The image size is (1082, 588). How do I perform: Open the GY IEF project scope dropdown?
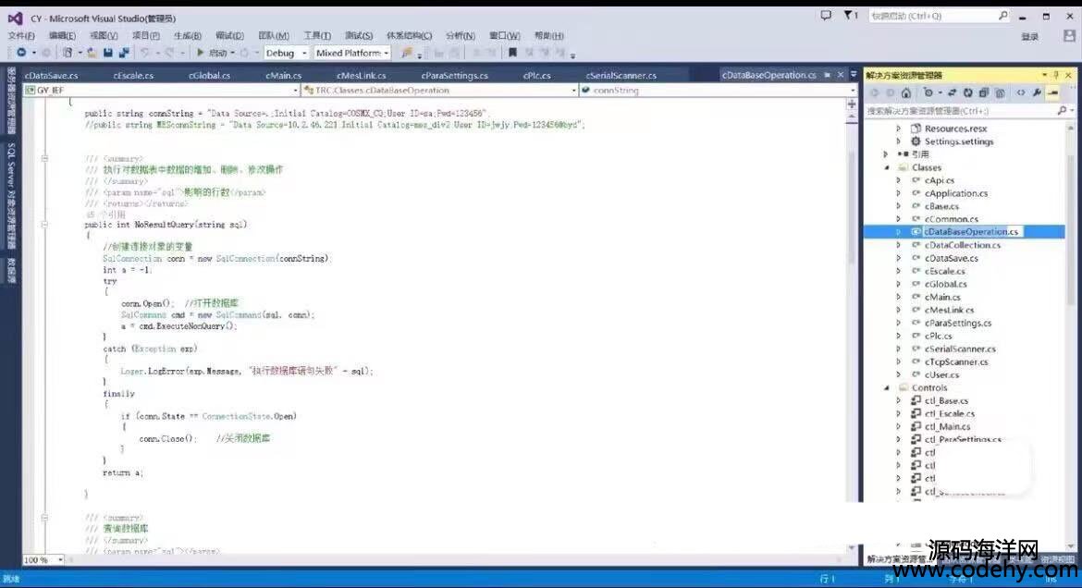[x=162, y=90]
